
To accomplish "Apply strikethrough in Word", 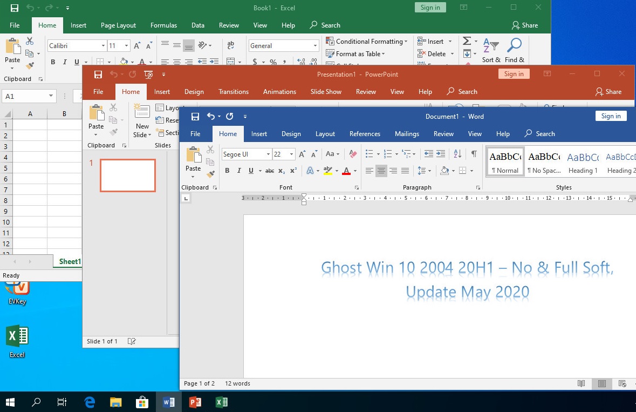I will point(270,171).
